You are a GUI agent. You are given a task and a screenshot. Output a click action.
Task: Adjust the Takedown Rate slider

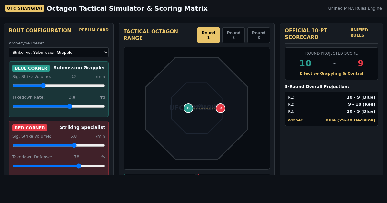[x=59, y=106]
